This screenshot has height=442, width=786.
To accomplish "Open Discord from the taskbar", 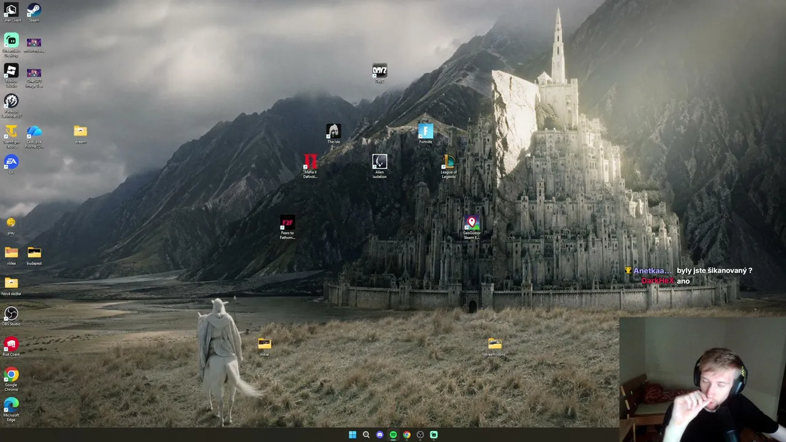I will [x=379, y=435].
